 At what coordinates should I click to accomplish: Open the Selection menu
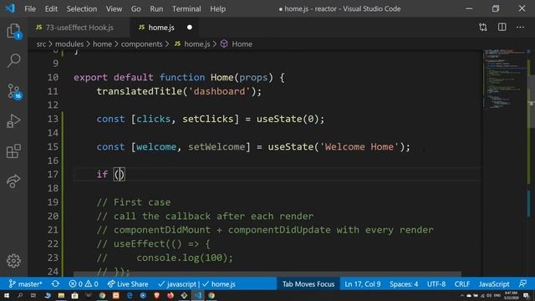coord(82,9)
